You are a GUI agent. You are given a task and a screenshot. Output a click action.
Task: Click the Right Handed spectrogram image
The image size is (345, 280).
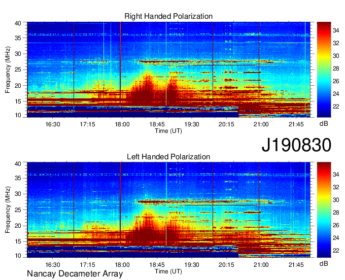coord(168,69)
